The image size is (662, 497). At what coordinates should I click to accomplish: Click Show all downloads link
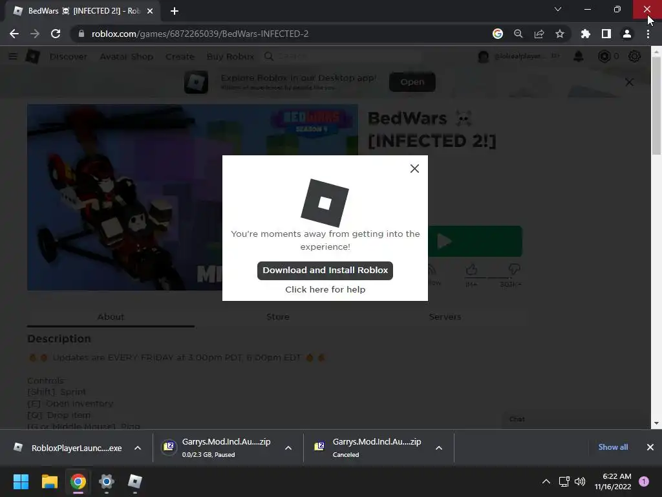[x=613, y=447]
